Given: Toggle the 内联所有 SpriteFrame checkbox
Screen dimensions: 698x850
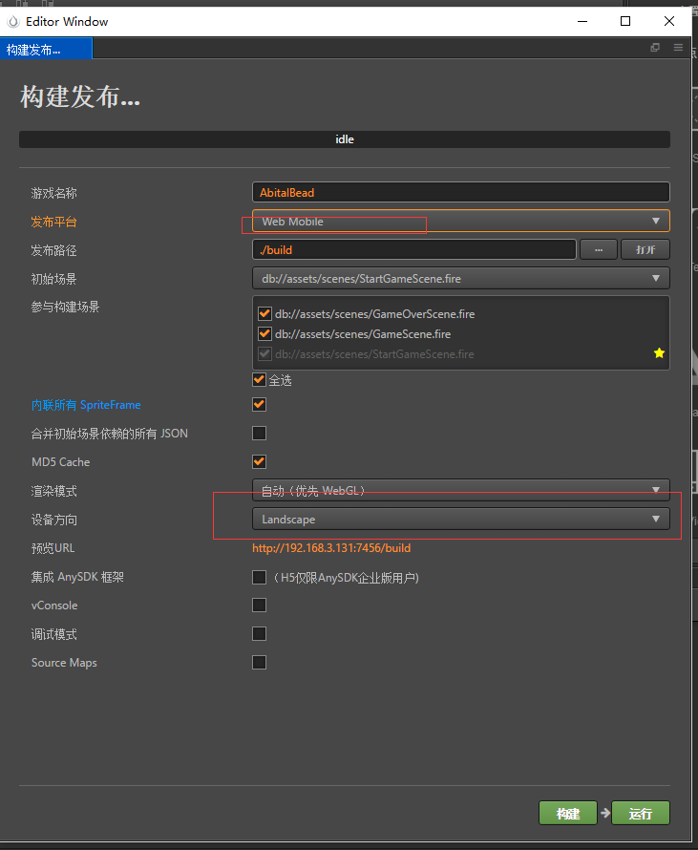Looking at the screenshot, I should (x=259, y=404).
